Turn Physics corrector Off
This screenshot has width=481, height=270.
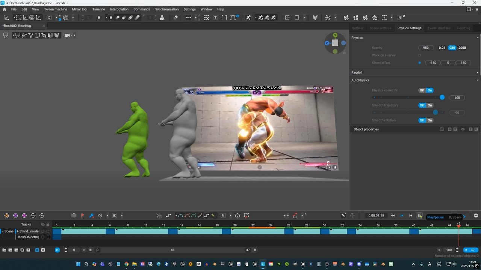422,90
